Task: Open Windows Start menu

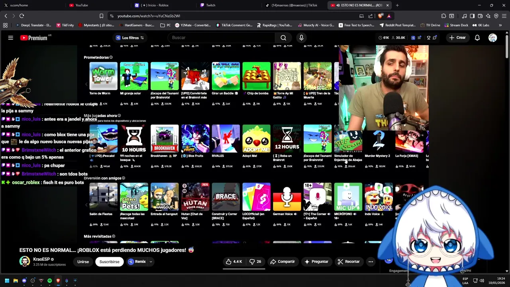Action: pos(7,281)
